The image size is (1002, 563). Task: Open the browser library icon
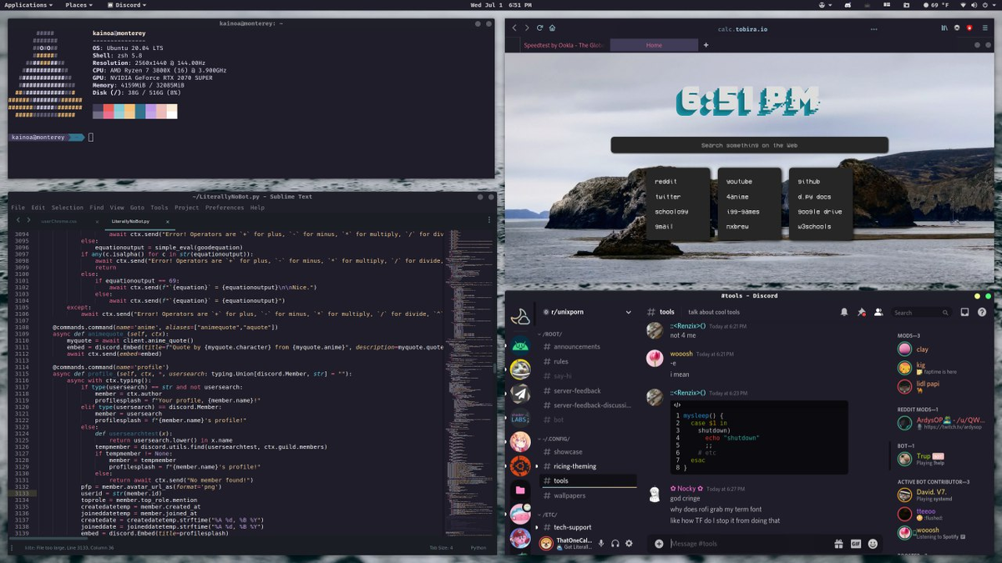(x=944, y=28)
